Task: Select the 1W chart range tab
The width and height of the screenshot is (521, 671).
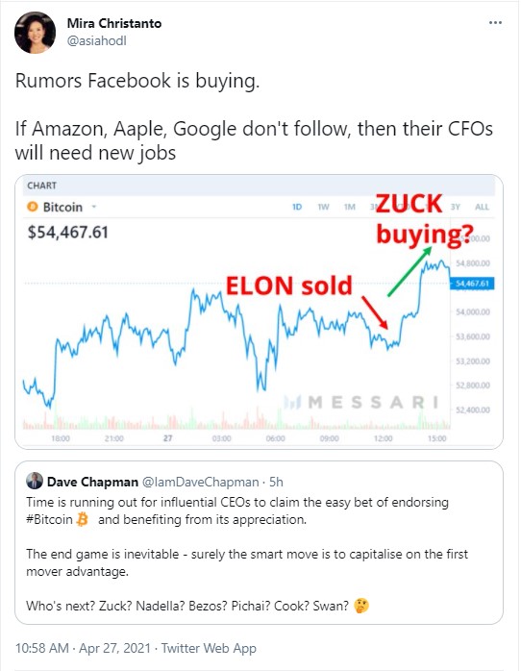Action: [323, 207]
